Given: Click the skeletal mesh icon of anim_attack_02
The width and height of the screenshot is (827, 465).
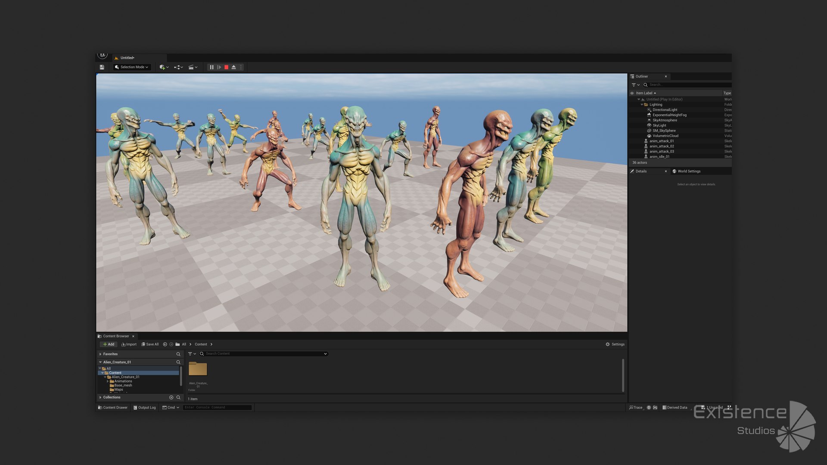Looking at the screenshot, I should pos(646,146).
